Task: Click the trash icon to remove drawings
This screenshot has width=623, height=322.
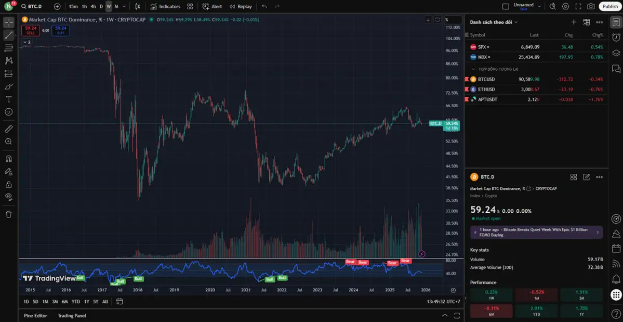Action: click(x=9, y=214)
